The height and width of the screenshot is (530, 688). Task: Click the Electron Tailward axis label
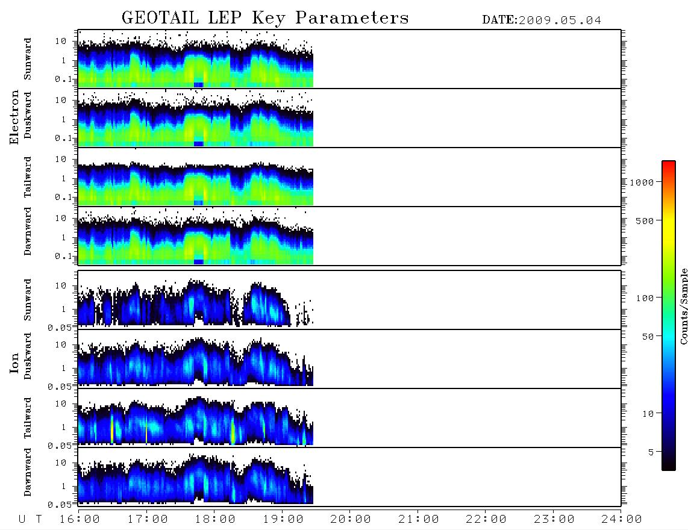[x=28, y=176]
